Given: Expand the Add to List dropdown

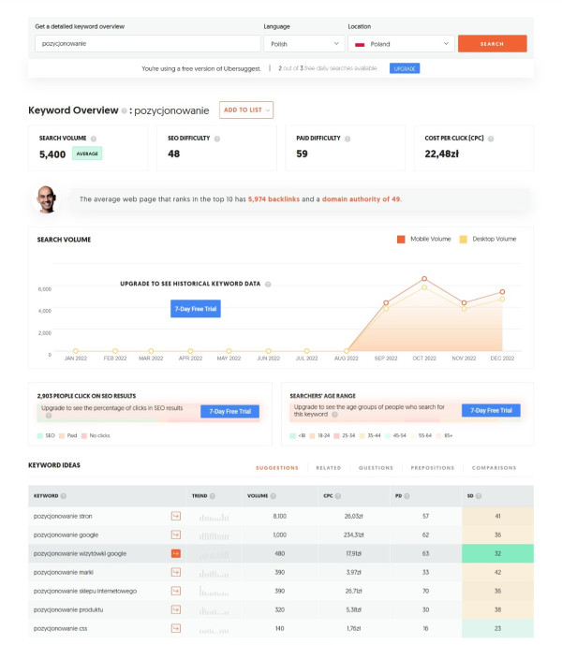Looking at the screenshot, I should [x=246, y=110].
